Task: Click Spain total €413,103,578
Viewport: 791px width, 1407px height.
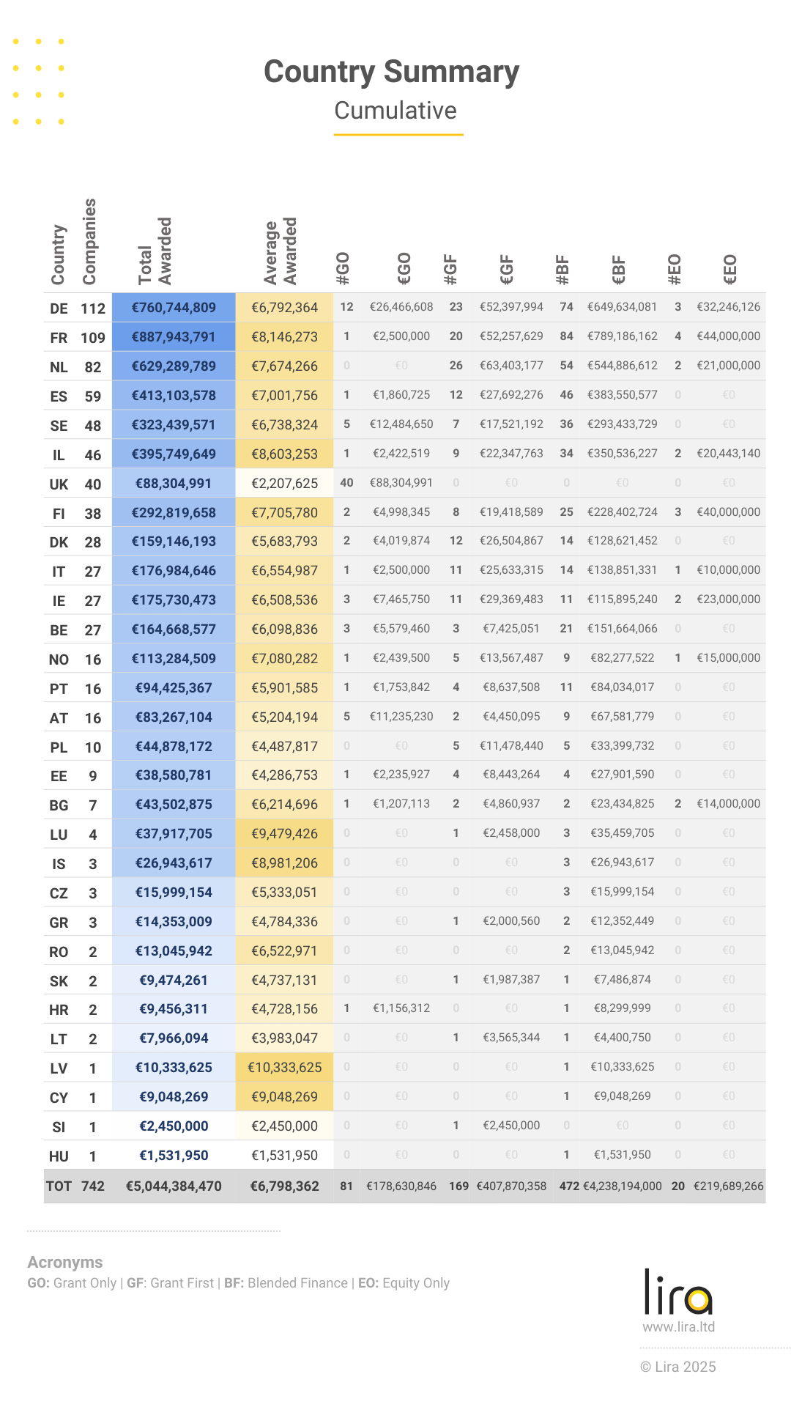Action: [x=174, y=396]
